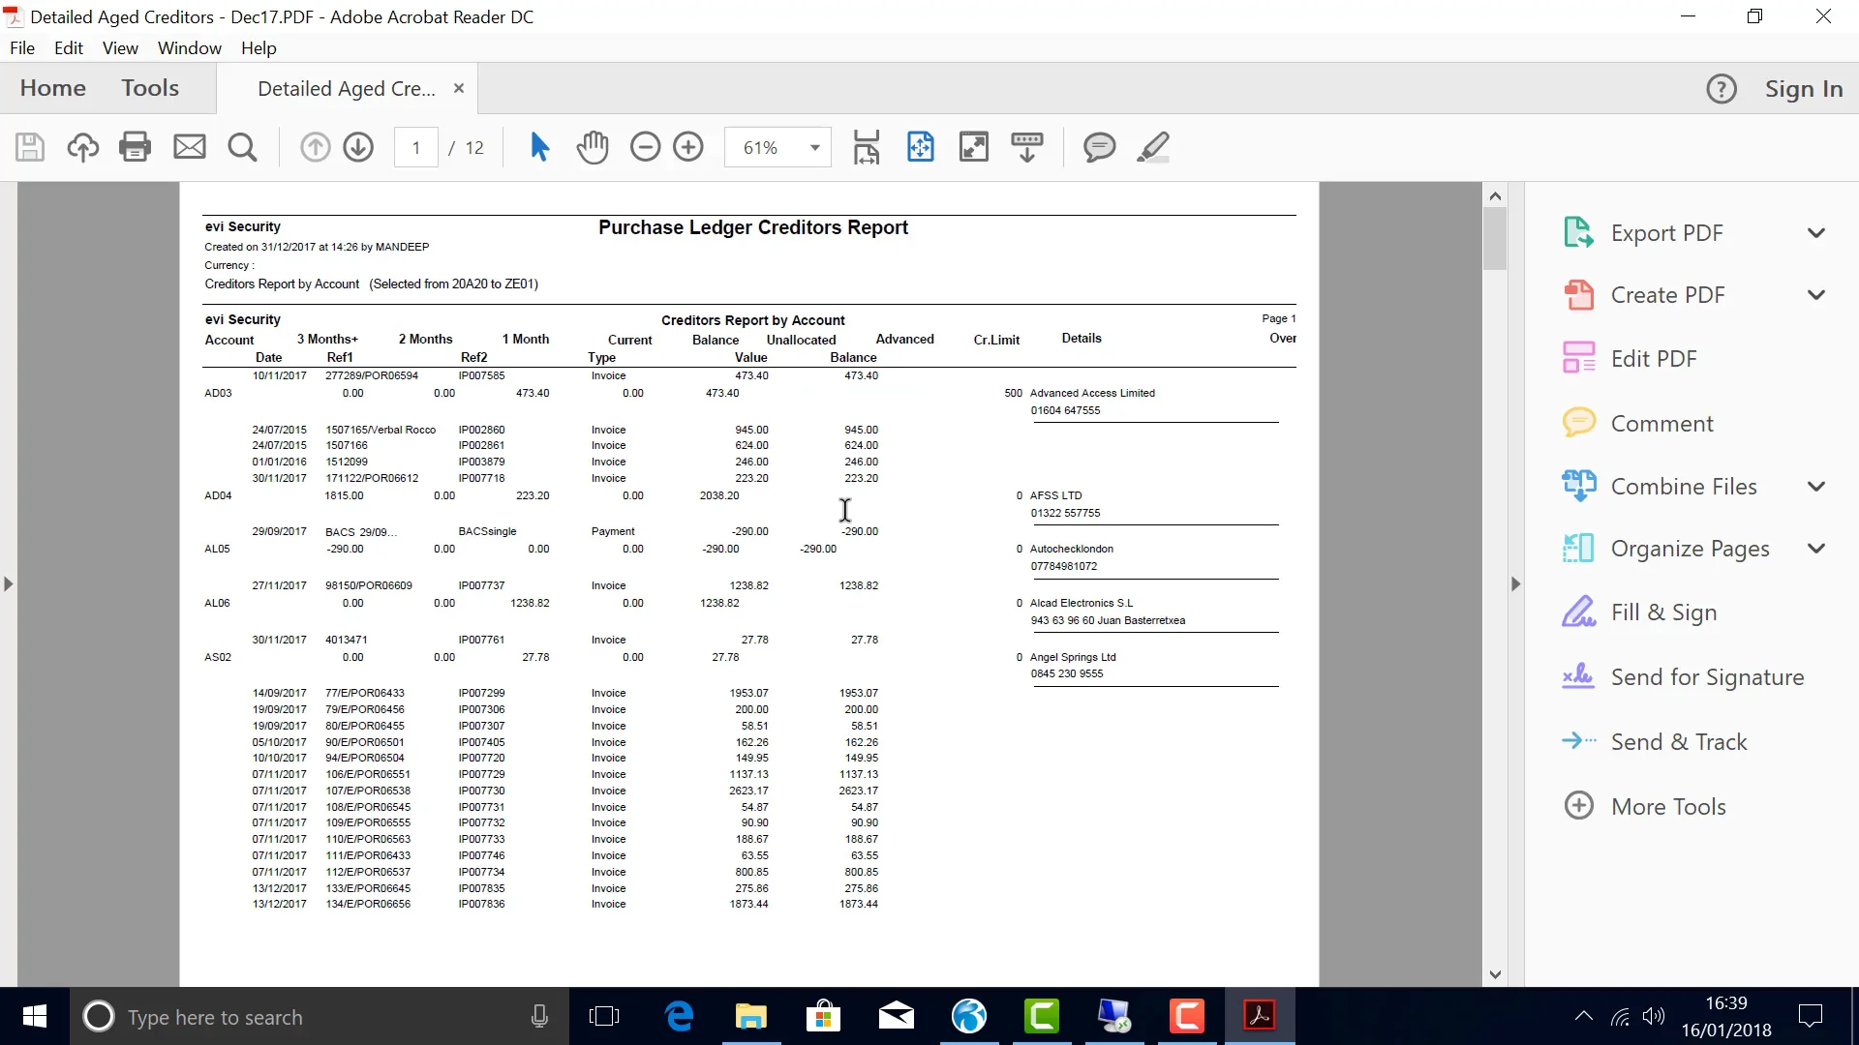The width and height of the screenshot is (1859, 1045).
Task: Open the View menu
Action: point(120,48)
